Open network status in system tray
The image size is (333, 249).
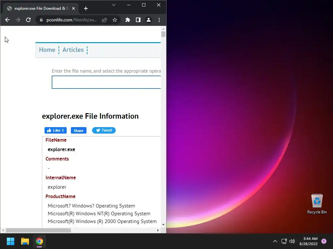284,241
